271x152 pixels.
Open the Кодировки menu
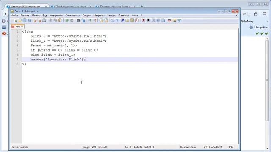(56, 16)
